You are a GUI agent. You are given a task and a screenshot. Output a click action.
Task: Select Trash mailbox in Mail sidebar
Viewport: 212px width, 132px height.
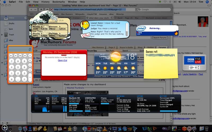(x=11, y=35)
